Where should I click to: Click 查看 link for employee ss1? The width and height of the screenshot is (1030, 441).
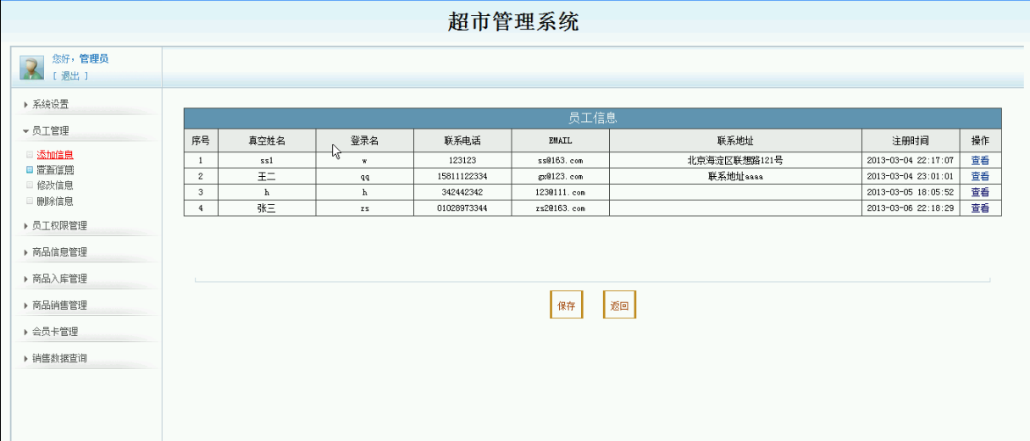980,160
